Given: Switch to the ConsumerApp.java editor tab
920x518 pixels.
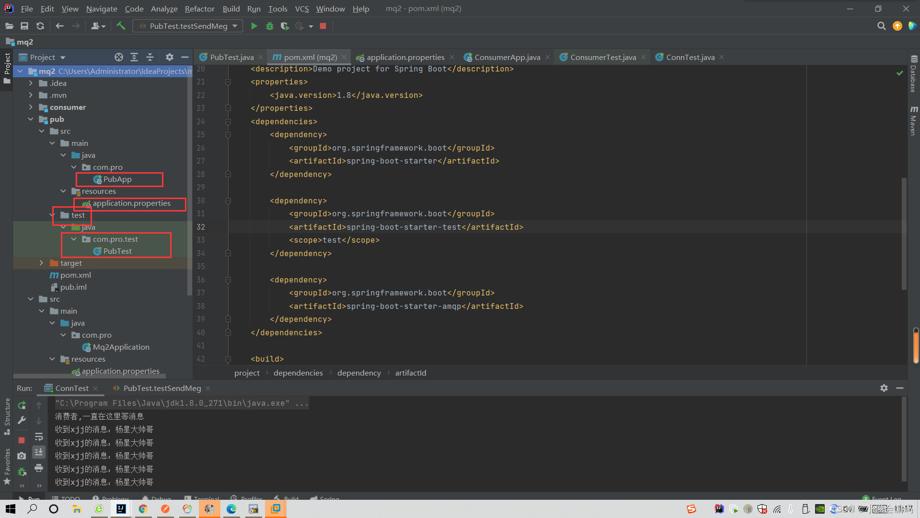Looking at the screenshot, I should 507,57.
